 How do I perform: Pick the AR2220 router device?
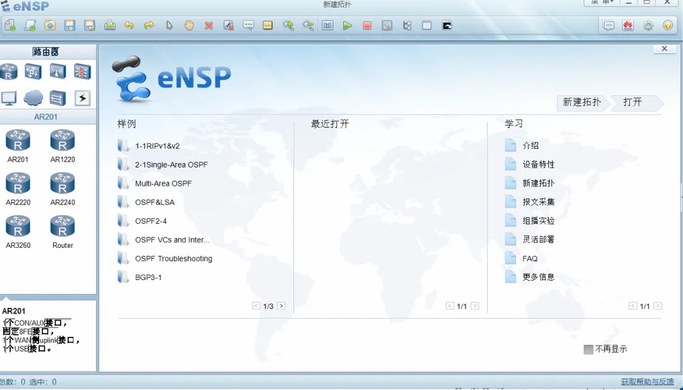pyautogui.click(x=18, y=189)
